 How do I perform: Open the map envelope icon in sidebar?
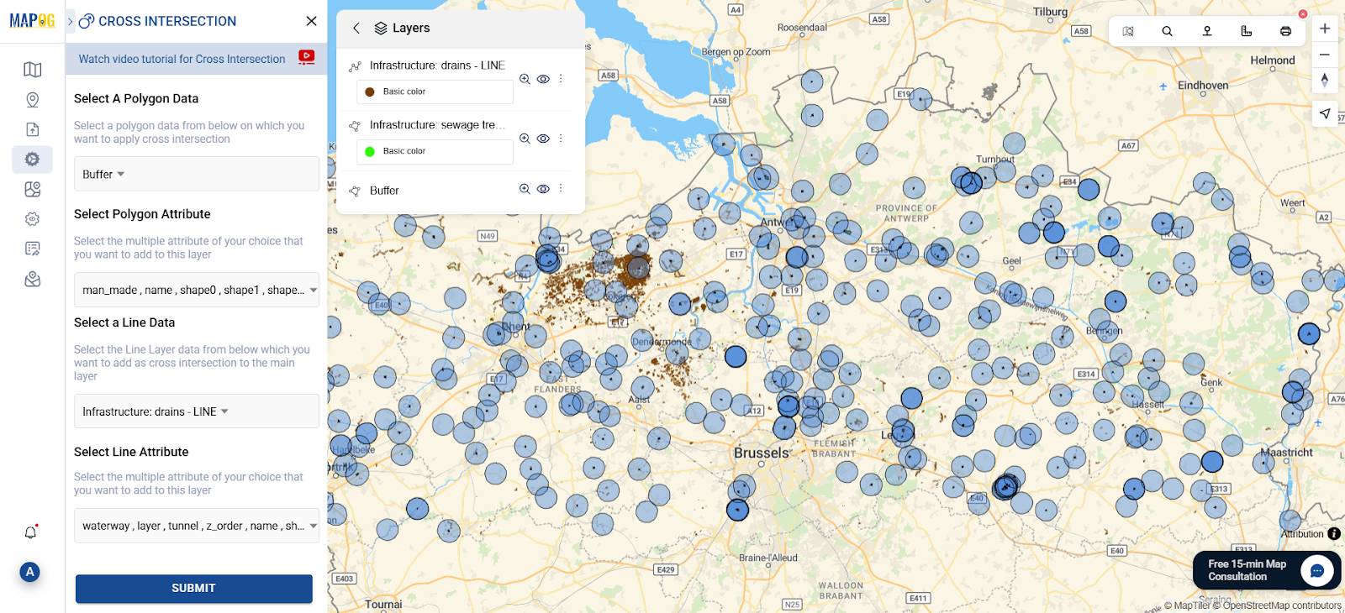[33, 279]
